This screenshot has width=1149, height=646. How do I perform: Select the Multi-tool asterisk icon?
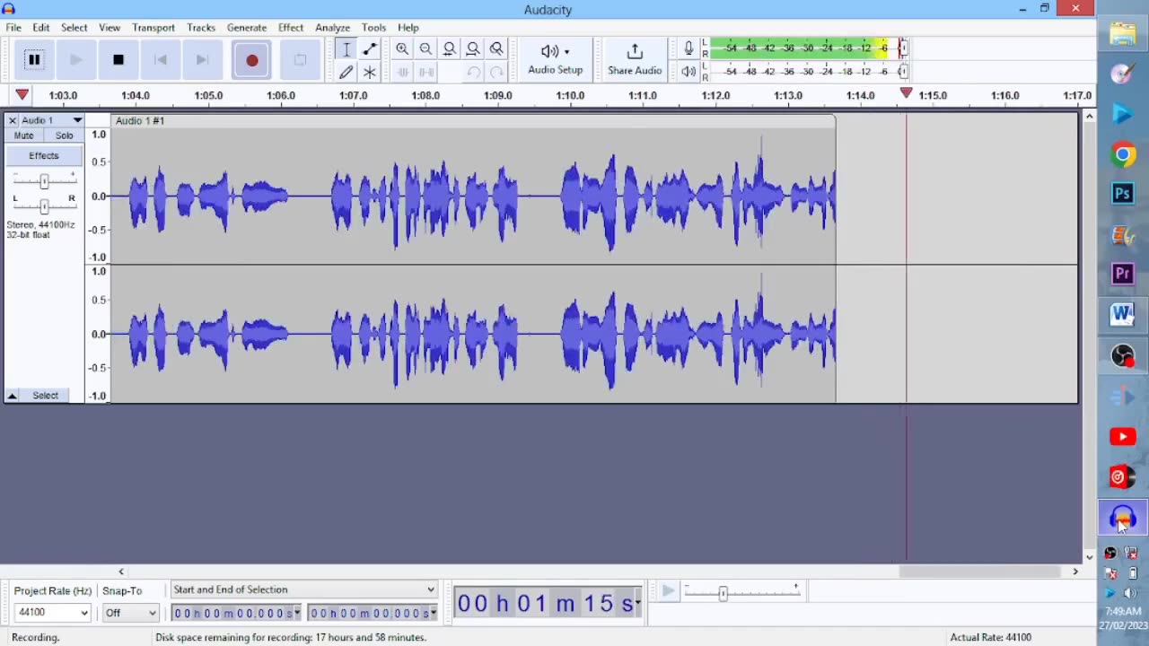coord(369,72)
